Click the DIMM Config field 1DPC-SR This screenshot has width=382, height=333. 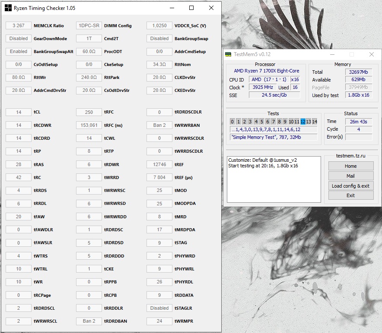[89, 25]
